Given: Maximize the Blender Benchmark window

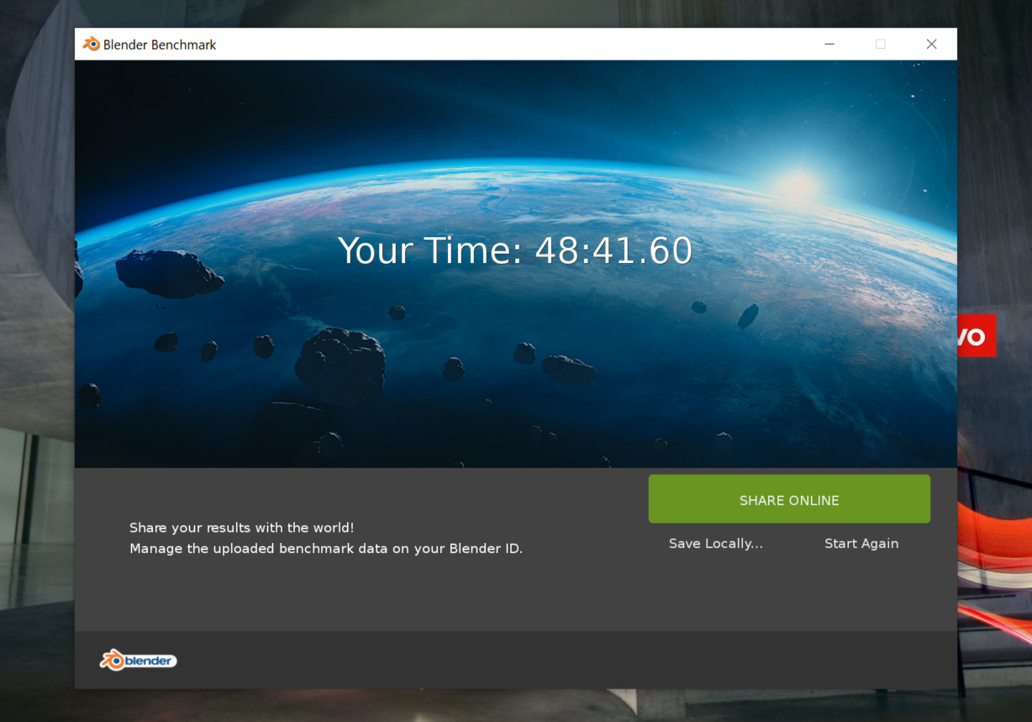Looking at the screenshot, I should pyautogui.click(x=880, y=45).
